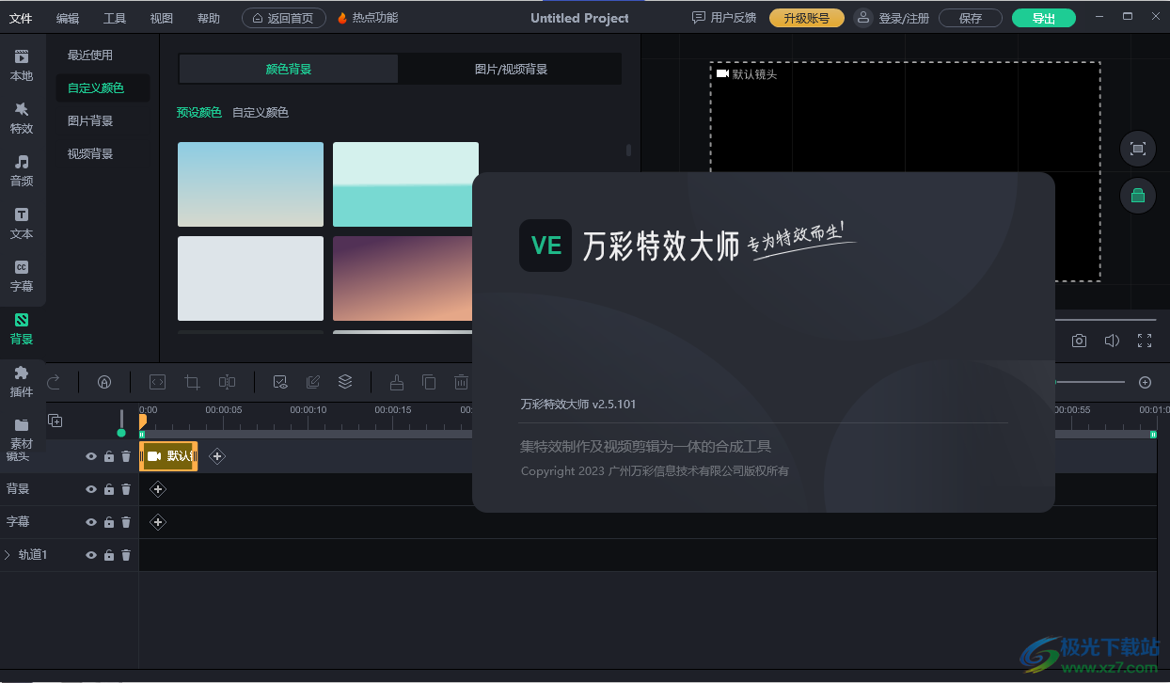Open the 帮助 menu
The width and height of the screenshot is (1170, 683).
tap(209, 18)
